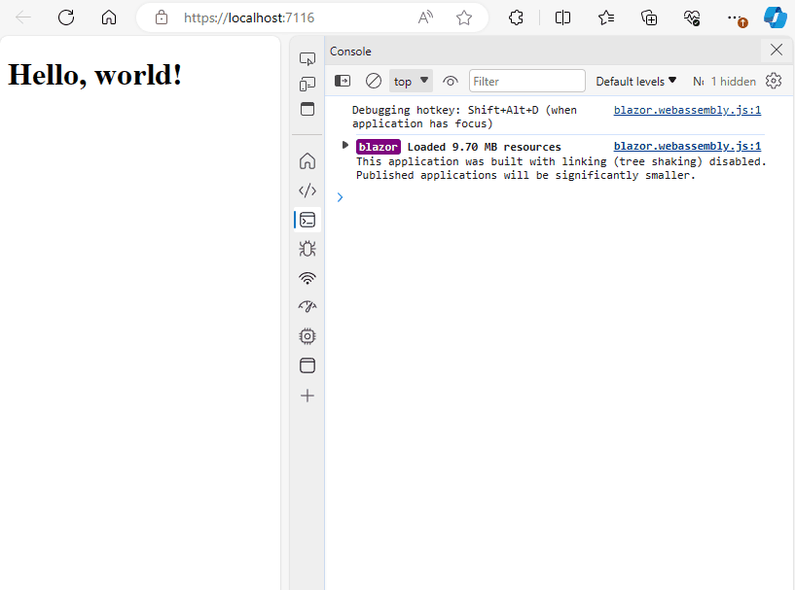Screen dimensions: 795x590
Task: Toggle the console sidebar button
Action: click(343, 82)
